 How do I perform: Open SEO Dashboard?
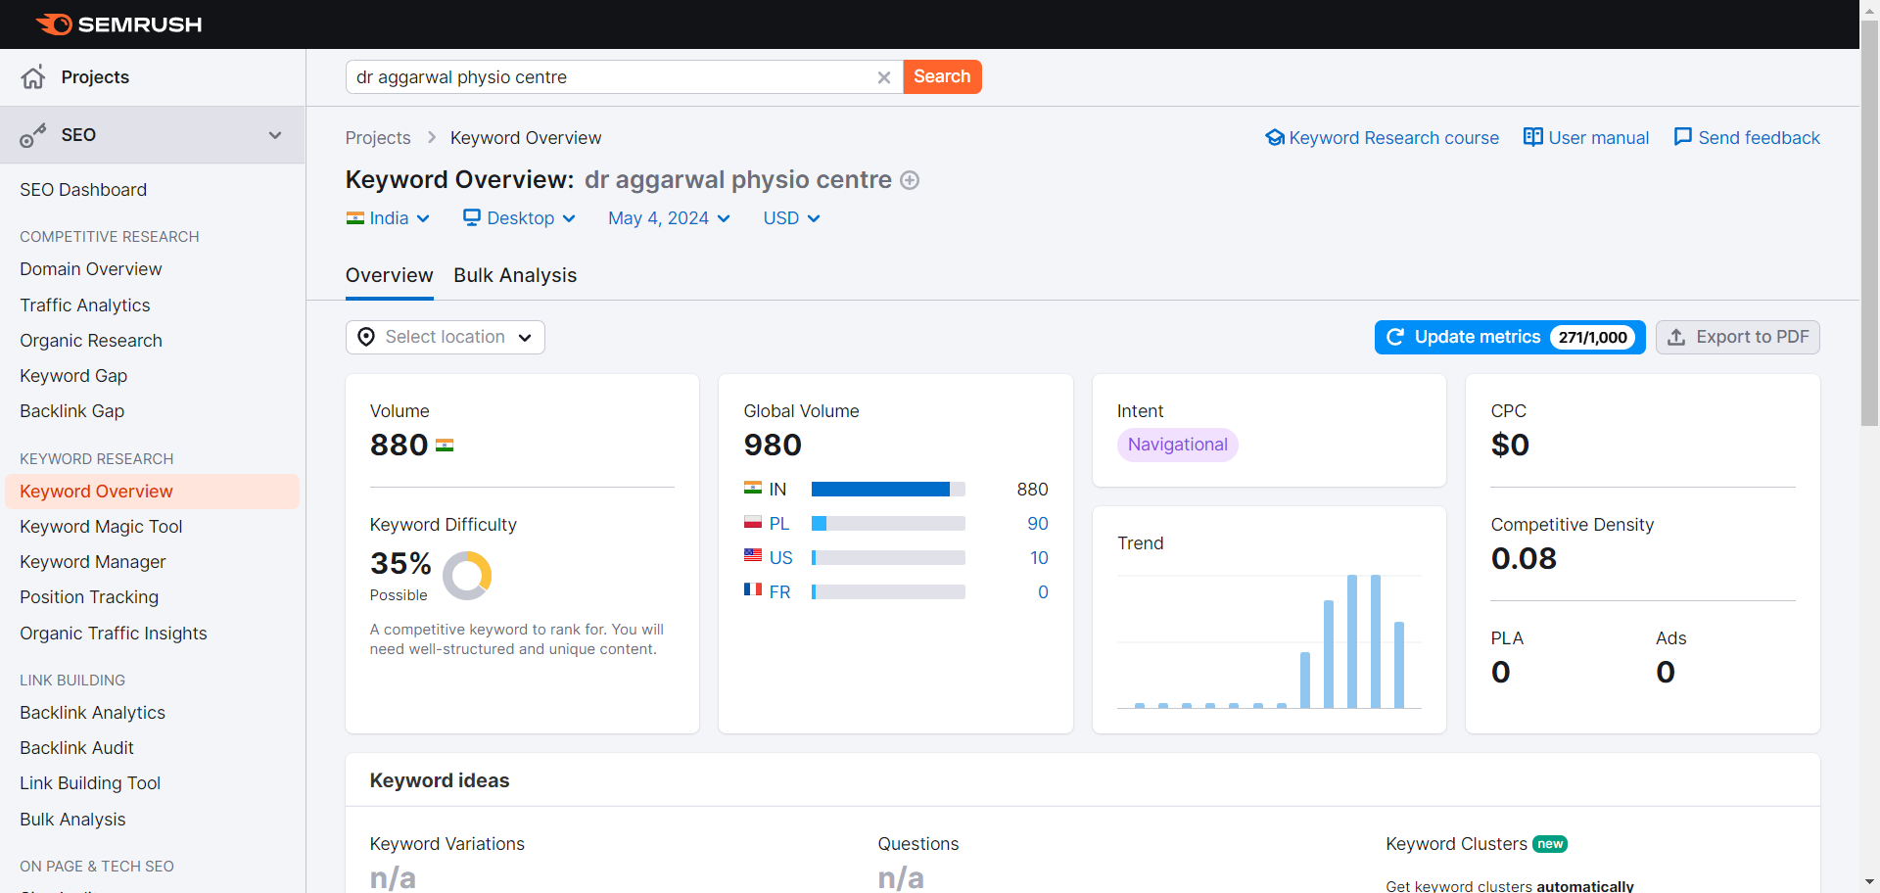pos(83,190)
